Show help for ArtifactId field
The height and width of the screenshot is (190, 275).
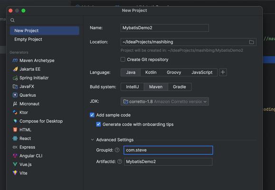pos(120,161)
